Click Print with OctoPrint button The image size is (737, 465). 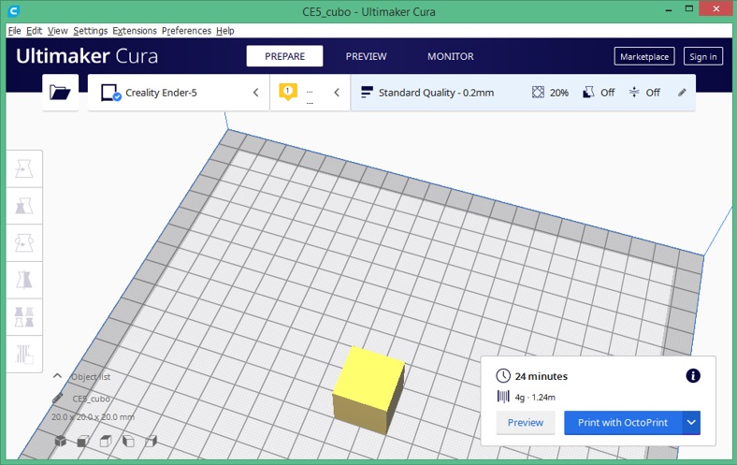click(623, 423)
